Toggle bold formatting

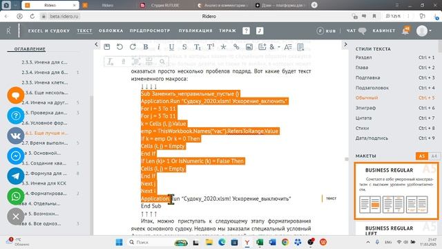pos(146,47)
